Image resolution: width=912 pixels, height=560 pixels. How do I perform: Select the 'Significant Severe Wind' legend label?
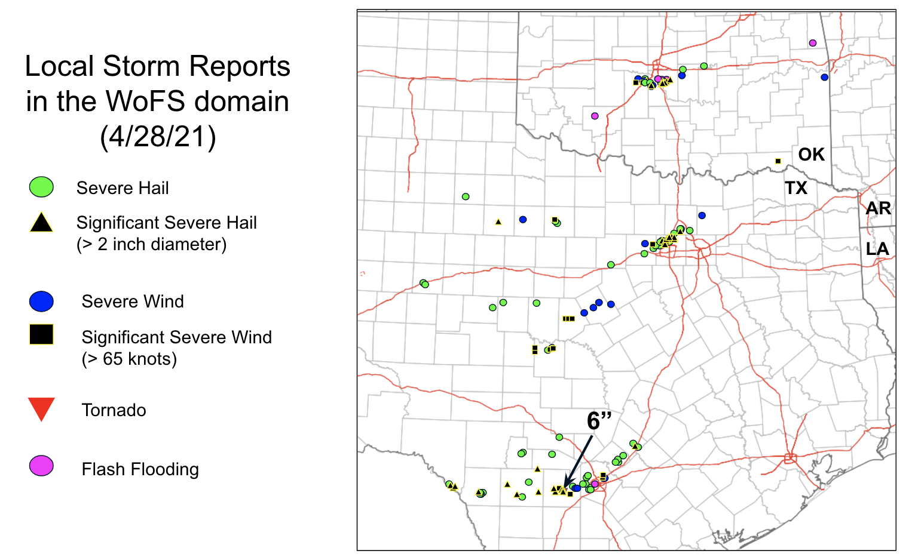pyautogui.click(x=176, y=337)
